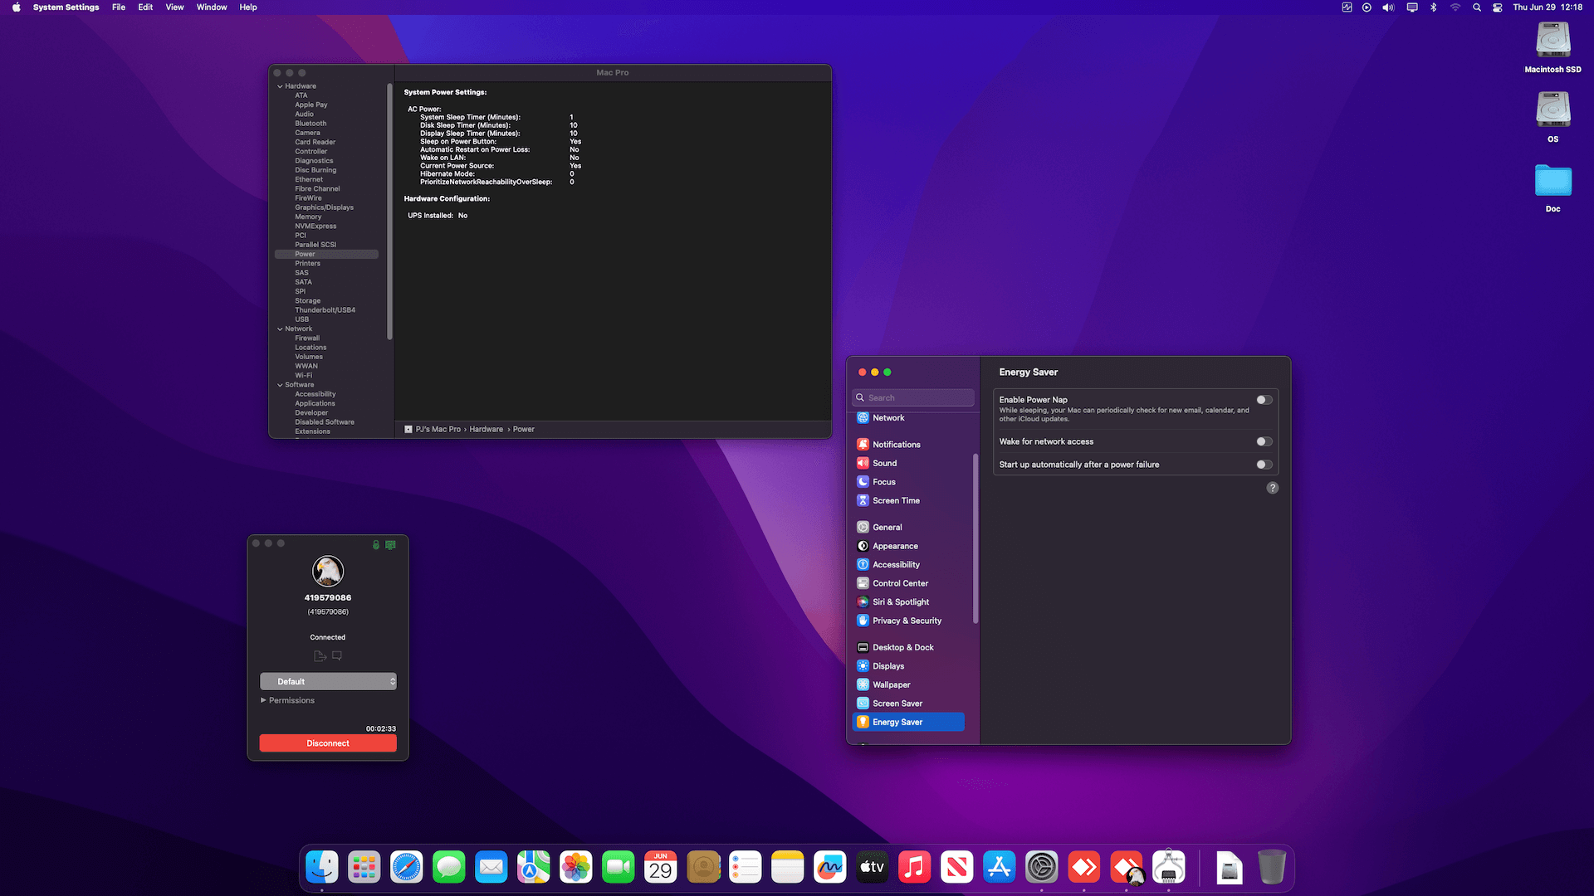Viewport: 1594px width, 896px height.
Task: Toggle Enable Power Nap switch
Action: (1264, 400)
